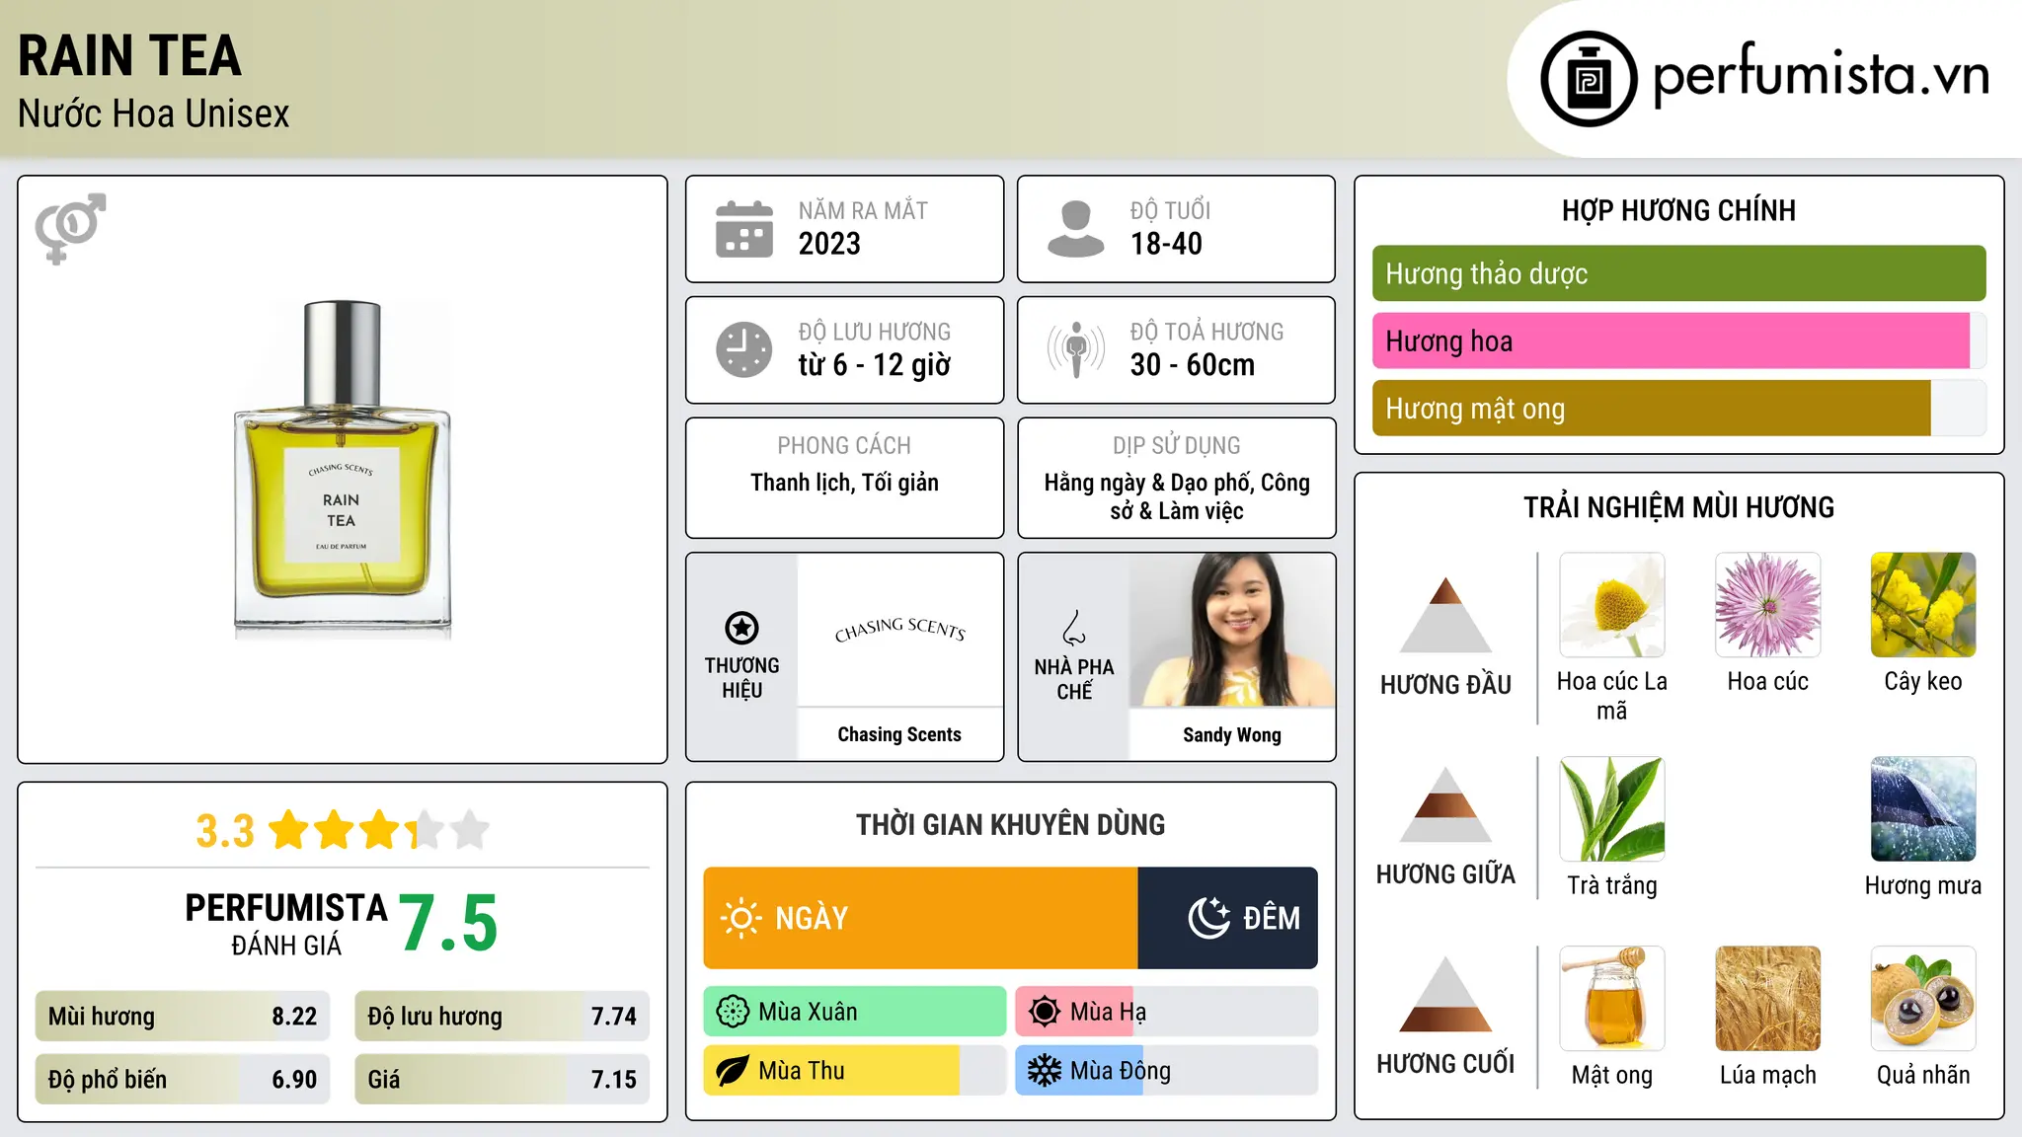Click the sillage value 30 - 60cm
The width and height of the screenshot is (2022, 1137).
pyautogui.click(x=1193, y=365)
